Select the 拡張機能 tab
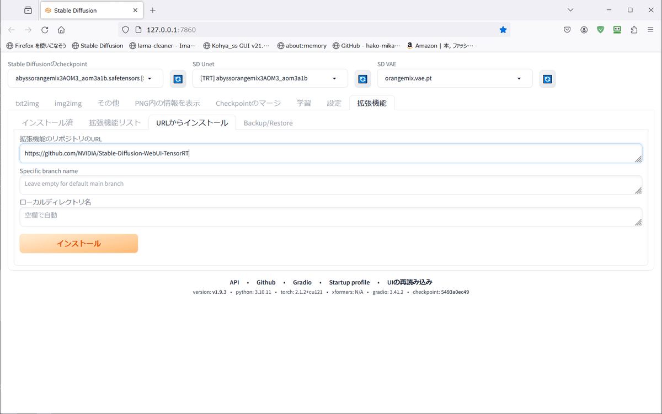 point(372,103)
